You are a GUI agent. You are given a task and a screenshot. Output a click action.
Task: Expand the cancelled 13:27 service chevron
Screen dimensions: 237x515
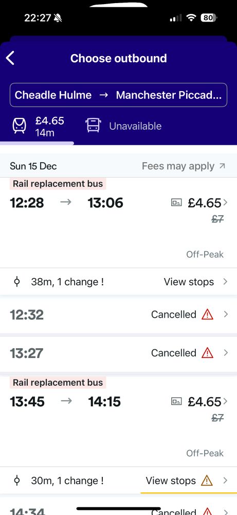point(226,353)
